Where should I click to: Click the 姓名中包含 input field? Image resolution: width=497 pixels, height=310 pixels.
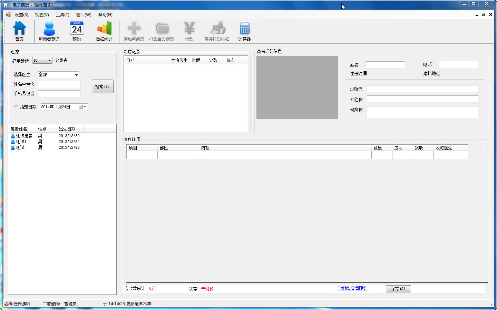[59, 84]
